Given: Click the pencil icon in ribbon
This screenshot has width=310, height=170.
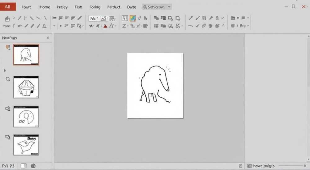Looking at the screenshot, I should 80,18.
